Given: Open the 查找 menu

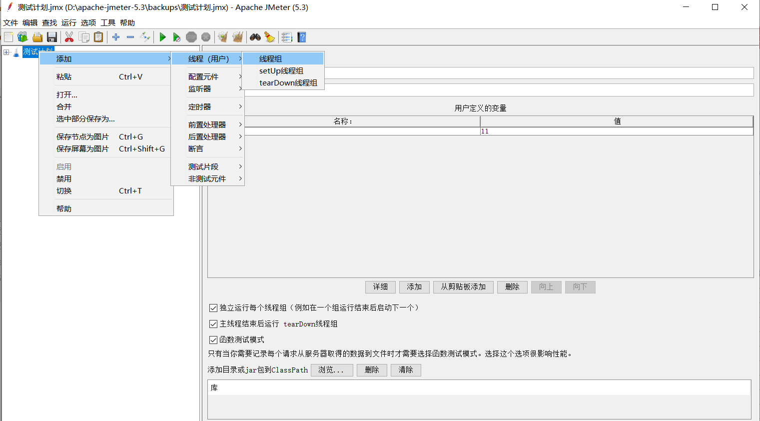Looking at the screenshot, I should click(49, 22).
